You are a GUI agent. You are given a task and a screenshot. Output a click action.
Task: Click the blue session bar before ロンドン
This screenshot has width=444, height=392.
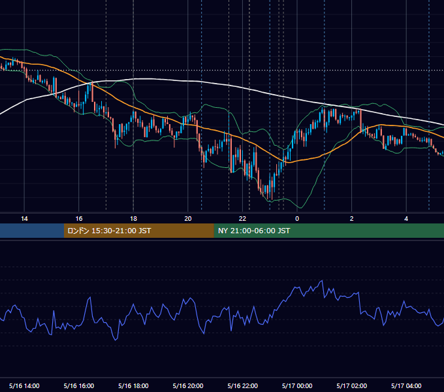[x=32, y=231]
